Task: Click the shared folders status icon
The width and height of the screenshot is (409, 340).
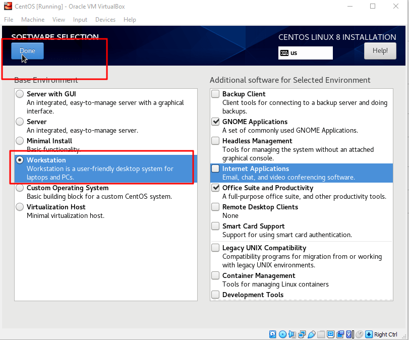Action: click(x=321, y=334)
